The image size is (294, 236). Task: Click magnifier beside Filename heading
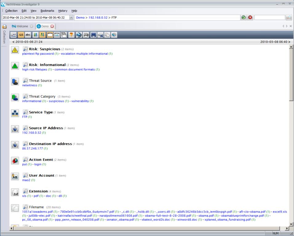(x=25, y=207)
